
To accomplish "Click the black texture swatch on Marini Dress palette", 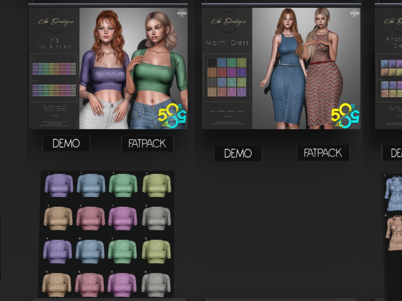I will pyautogui.click(x=212, y=63).
